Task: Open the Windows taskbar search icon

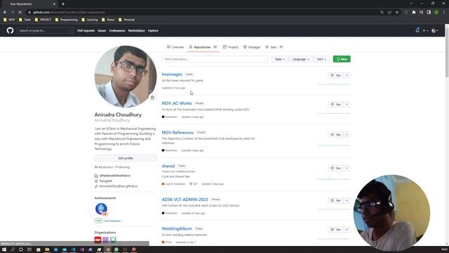Action: [13, 249]
